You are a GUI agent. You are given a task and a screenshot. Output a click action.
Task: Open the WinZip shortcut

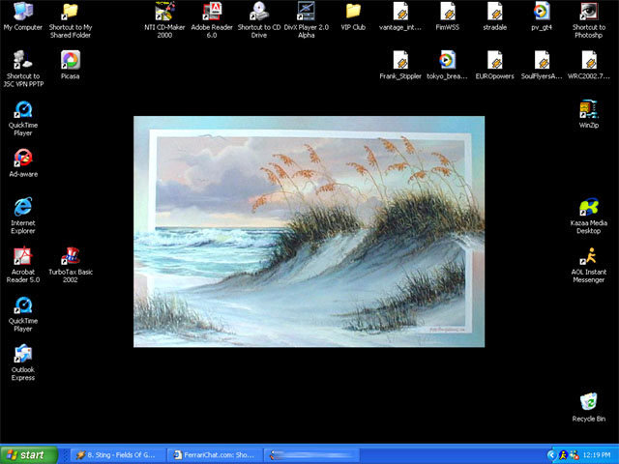[589, 114]
